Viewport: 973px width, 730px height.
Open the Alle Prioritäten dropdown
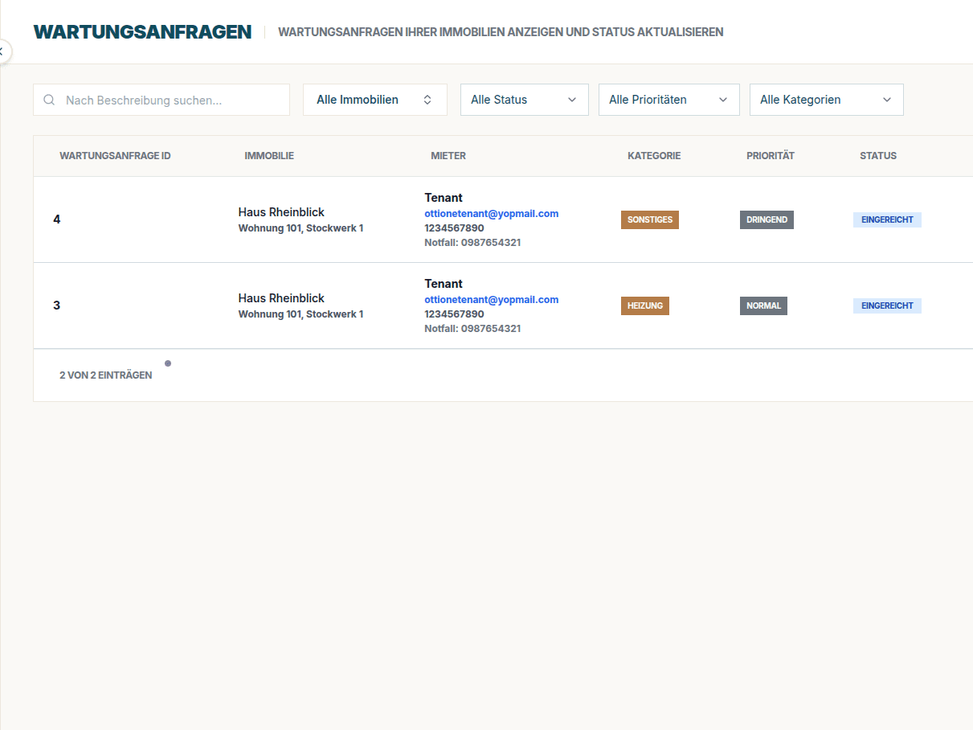tap(668, 100)
